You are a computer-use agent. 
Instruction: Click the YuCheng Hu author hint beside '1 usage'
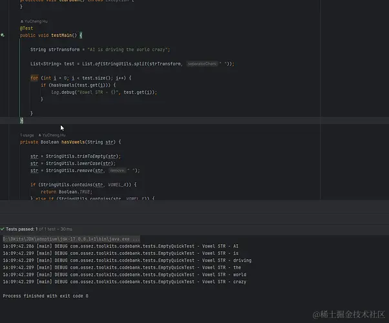[x=52, y=135]
